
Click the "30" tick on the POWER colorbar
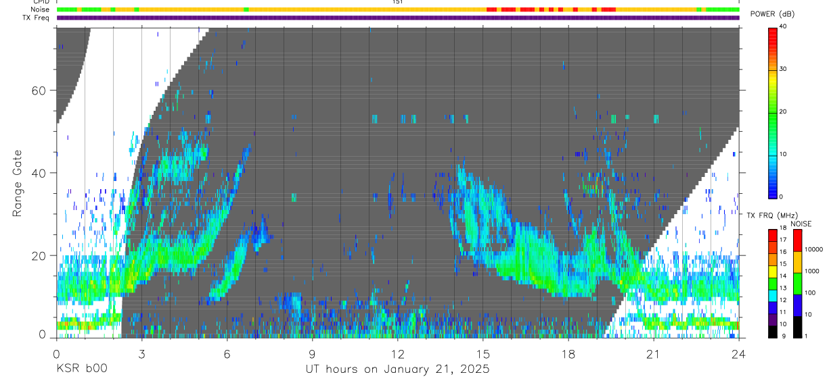pyautogui.click(x=782, y=70)
